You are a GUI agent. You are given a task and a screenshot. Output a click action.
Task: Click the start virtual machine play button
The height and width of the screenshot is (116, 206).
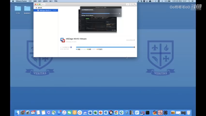pyautogui.click(x=127, y=4)
